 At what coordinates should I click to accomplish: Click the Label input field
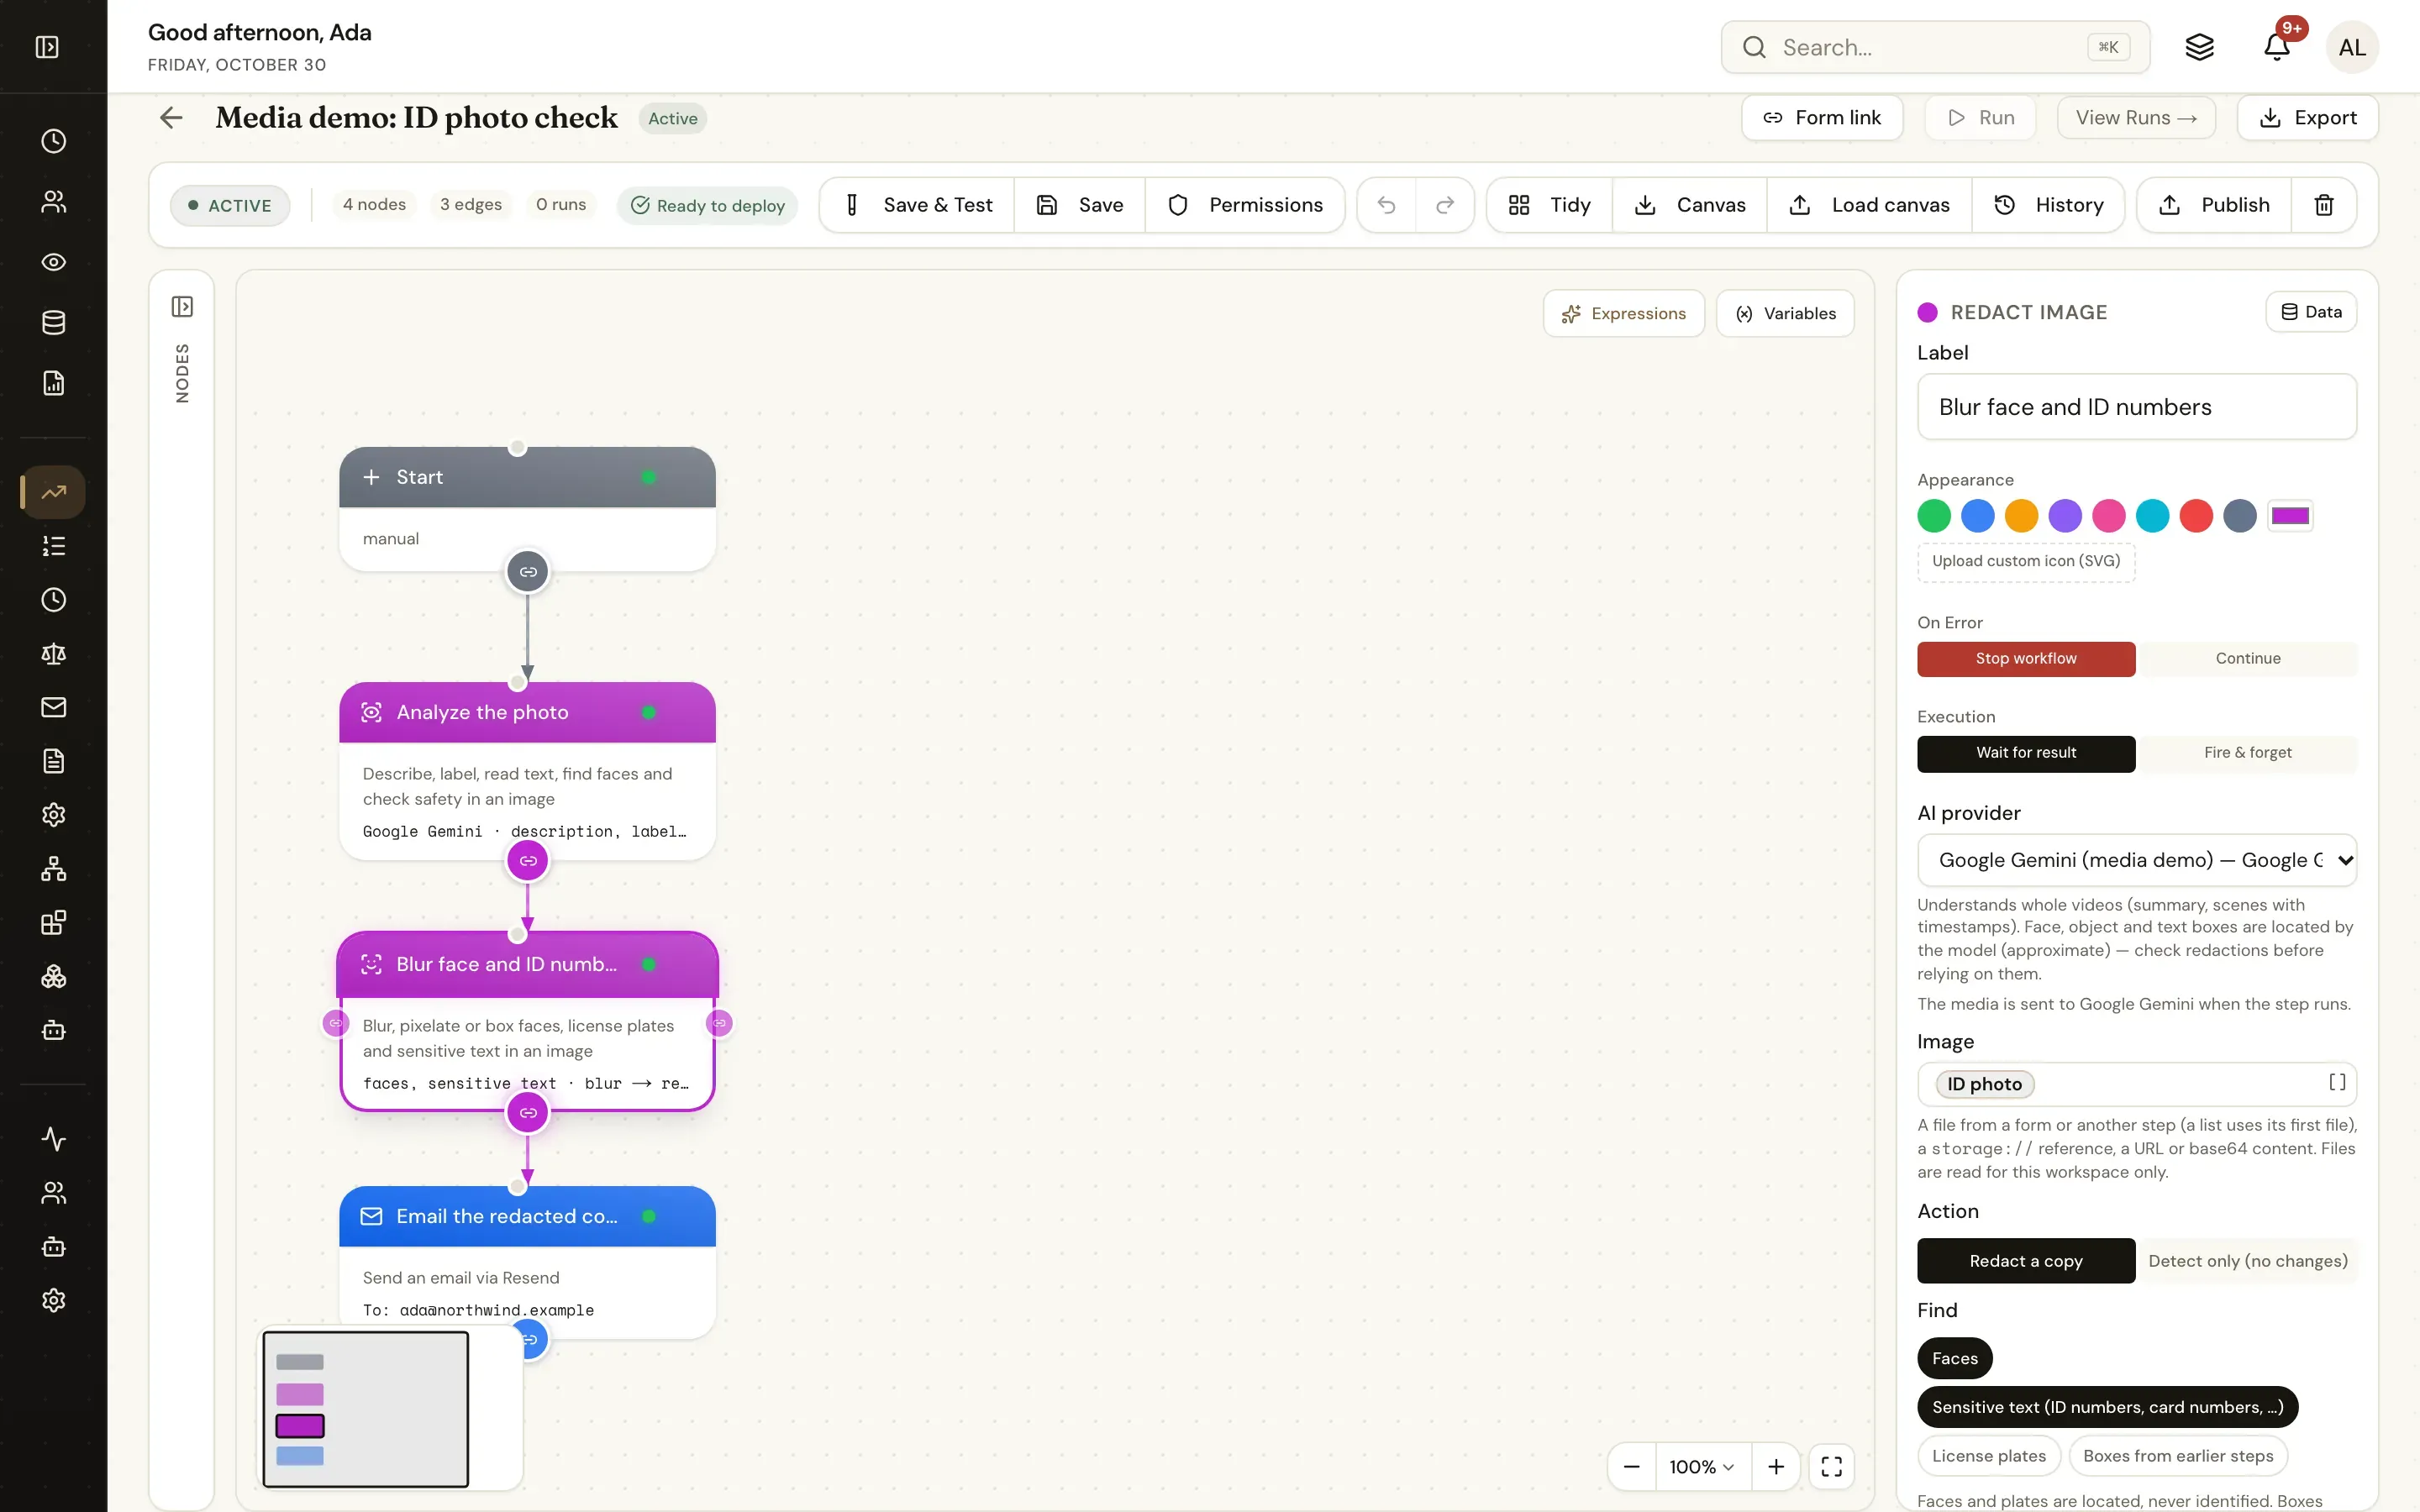[x=2136, y=407]
